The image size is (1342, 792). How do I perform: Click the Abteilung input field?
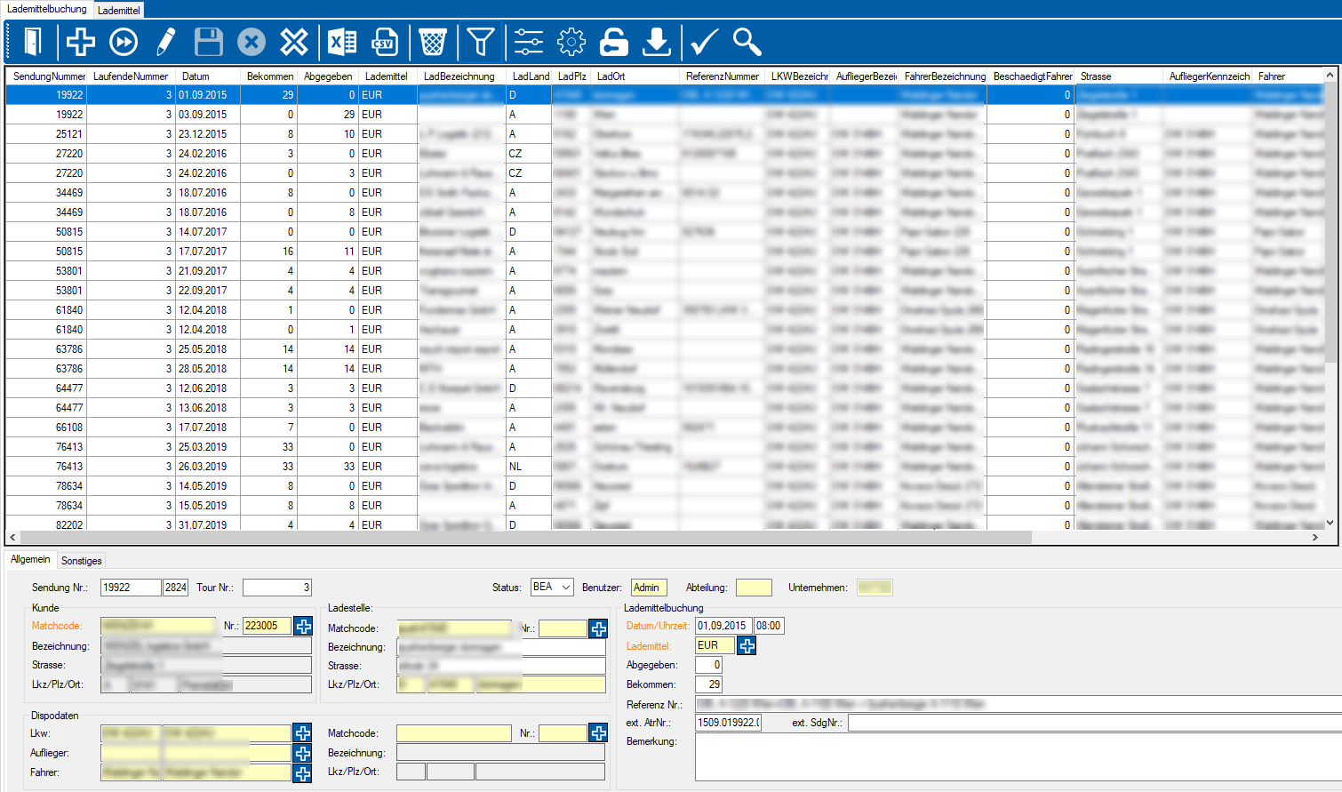(x=754, y=588)
